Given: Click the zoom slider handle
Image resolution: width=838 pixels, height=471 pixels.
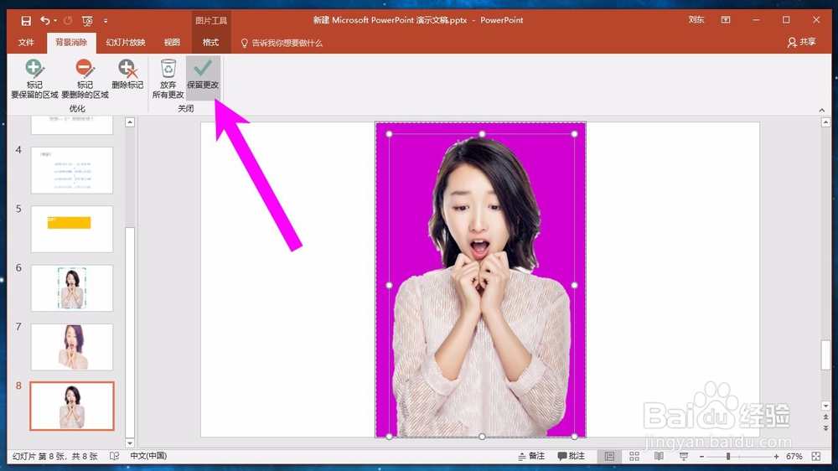Looking at the screenshot, I should pyautogui.click(x=728, y=457).
